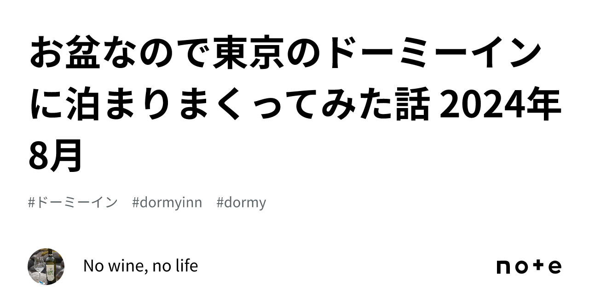Open the #dormyinn hashtag
The image size is (589, 308).
coord(167,202)
